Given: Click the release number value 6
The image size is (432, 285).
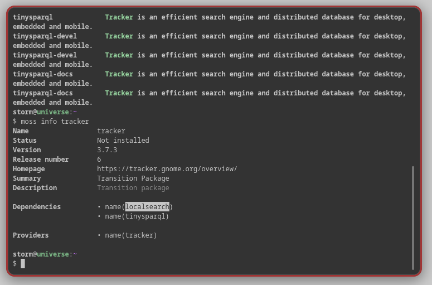Looking at the screenshot, I should click(99, 160).
